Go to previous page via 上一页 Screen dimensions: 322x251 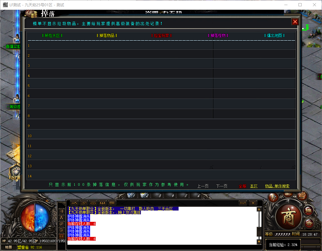pos(203,186)
